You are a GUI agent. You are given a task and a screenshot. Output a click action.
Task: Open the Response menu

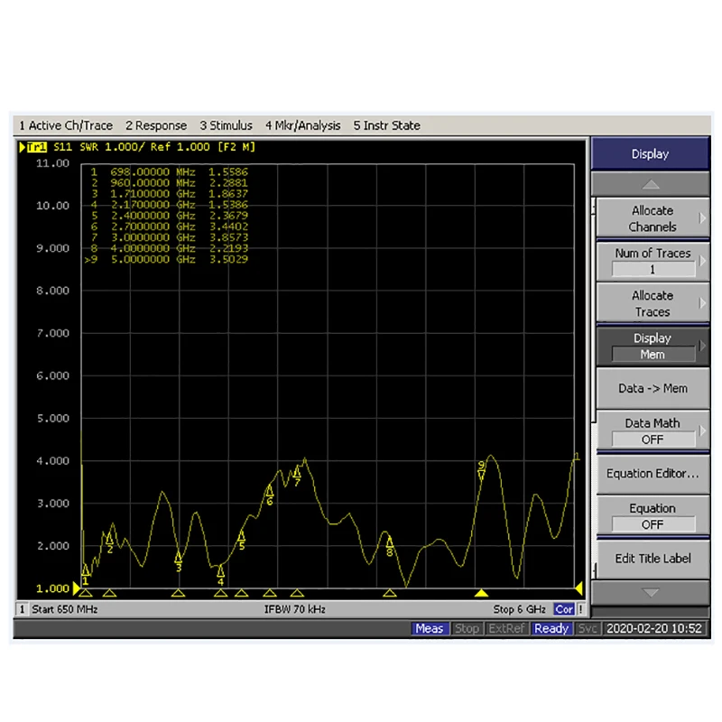tap(156, 125)
